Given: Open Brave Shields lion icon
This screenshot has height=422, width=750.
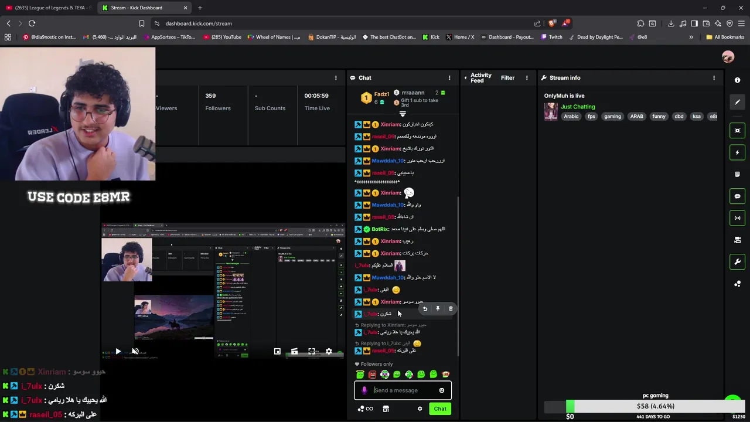Looking at the screenshot, I should [x=551, y=23].
